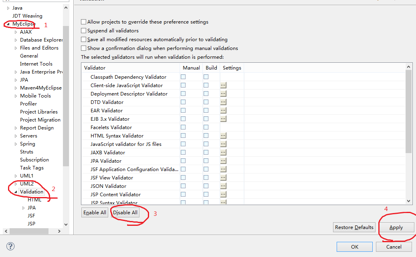This screenshot has width=416, height=257.
Task: Open settings for HTML Syntax Validator
Action: [223, 135]
